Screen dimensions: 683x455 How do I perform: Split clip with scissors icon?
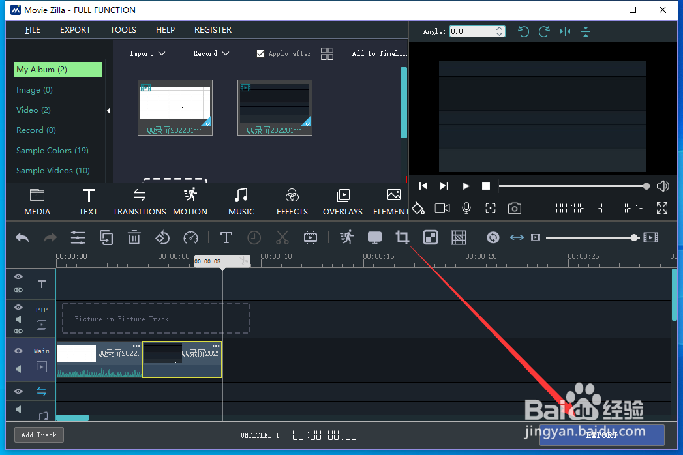pos(282,238)
